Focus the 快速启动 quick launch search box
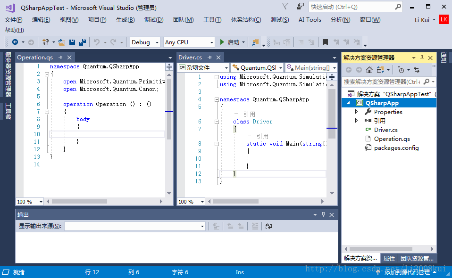This screenshot has height=278, width=452. (355, 7)
